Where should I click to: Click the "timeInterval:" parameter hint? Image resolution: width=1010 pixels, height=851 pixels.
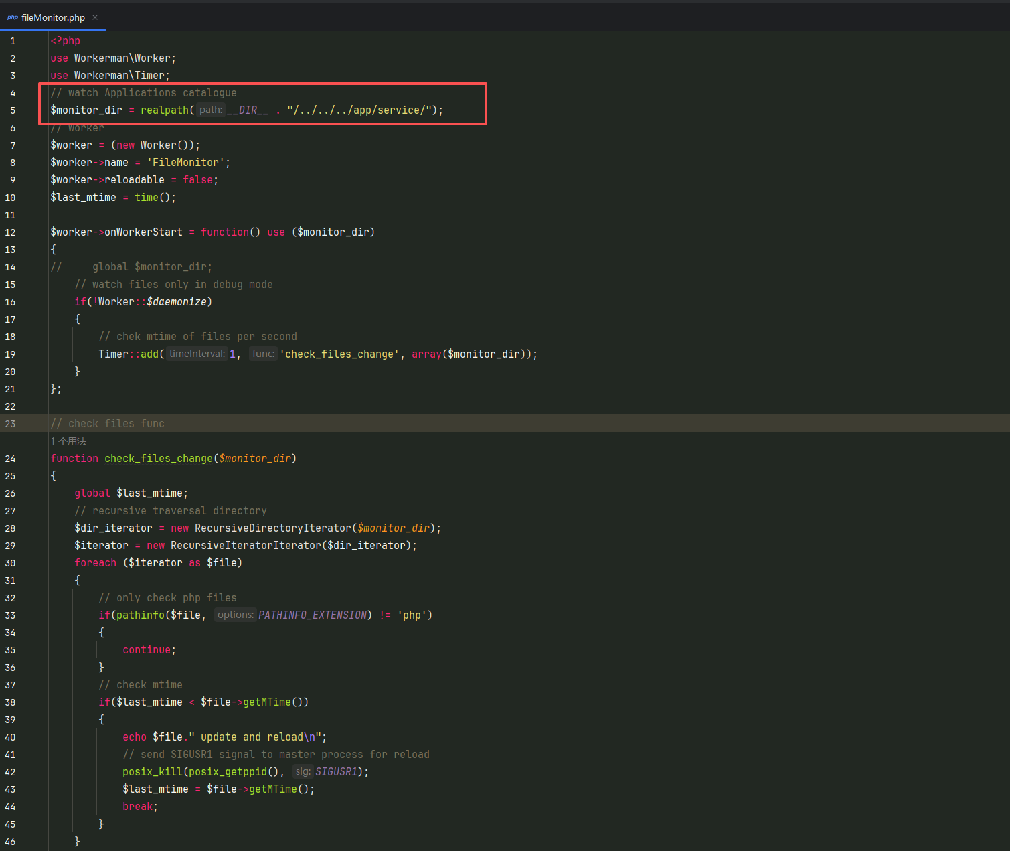(x=197, y=354)
